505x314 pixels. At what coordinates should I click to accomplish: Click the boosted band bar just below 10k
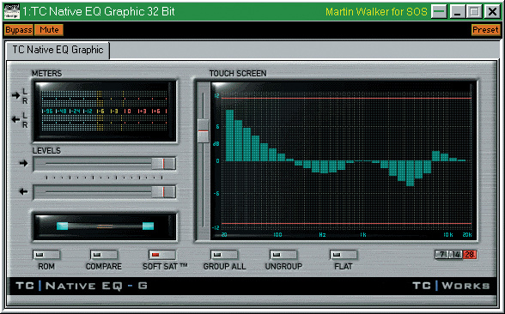click(435, 156)
